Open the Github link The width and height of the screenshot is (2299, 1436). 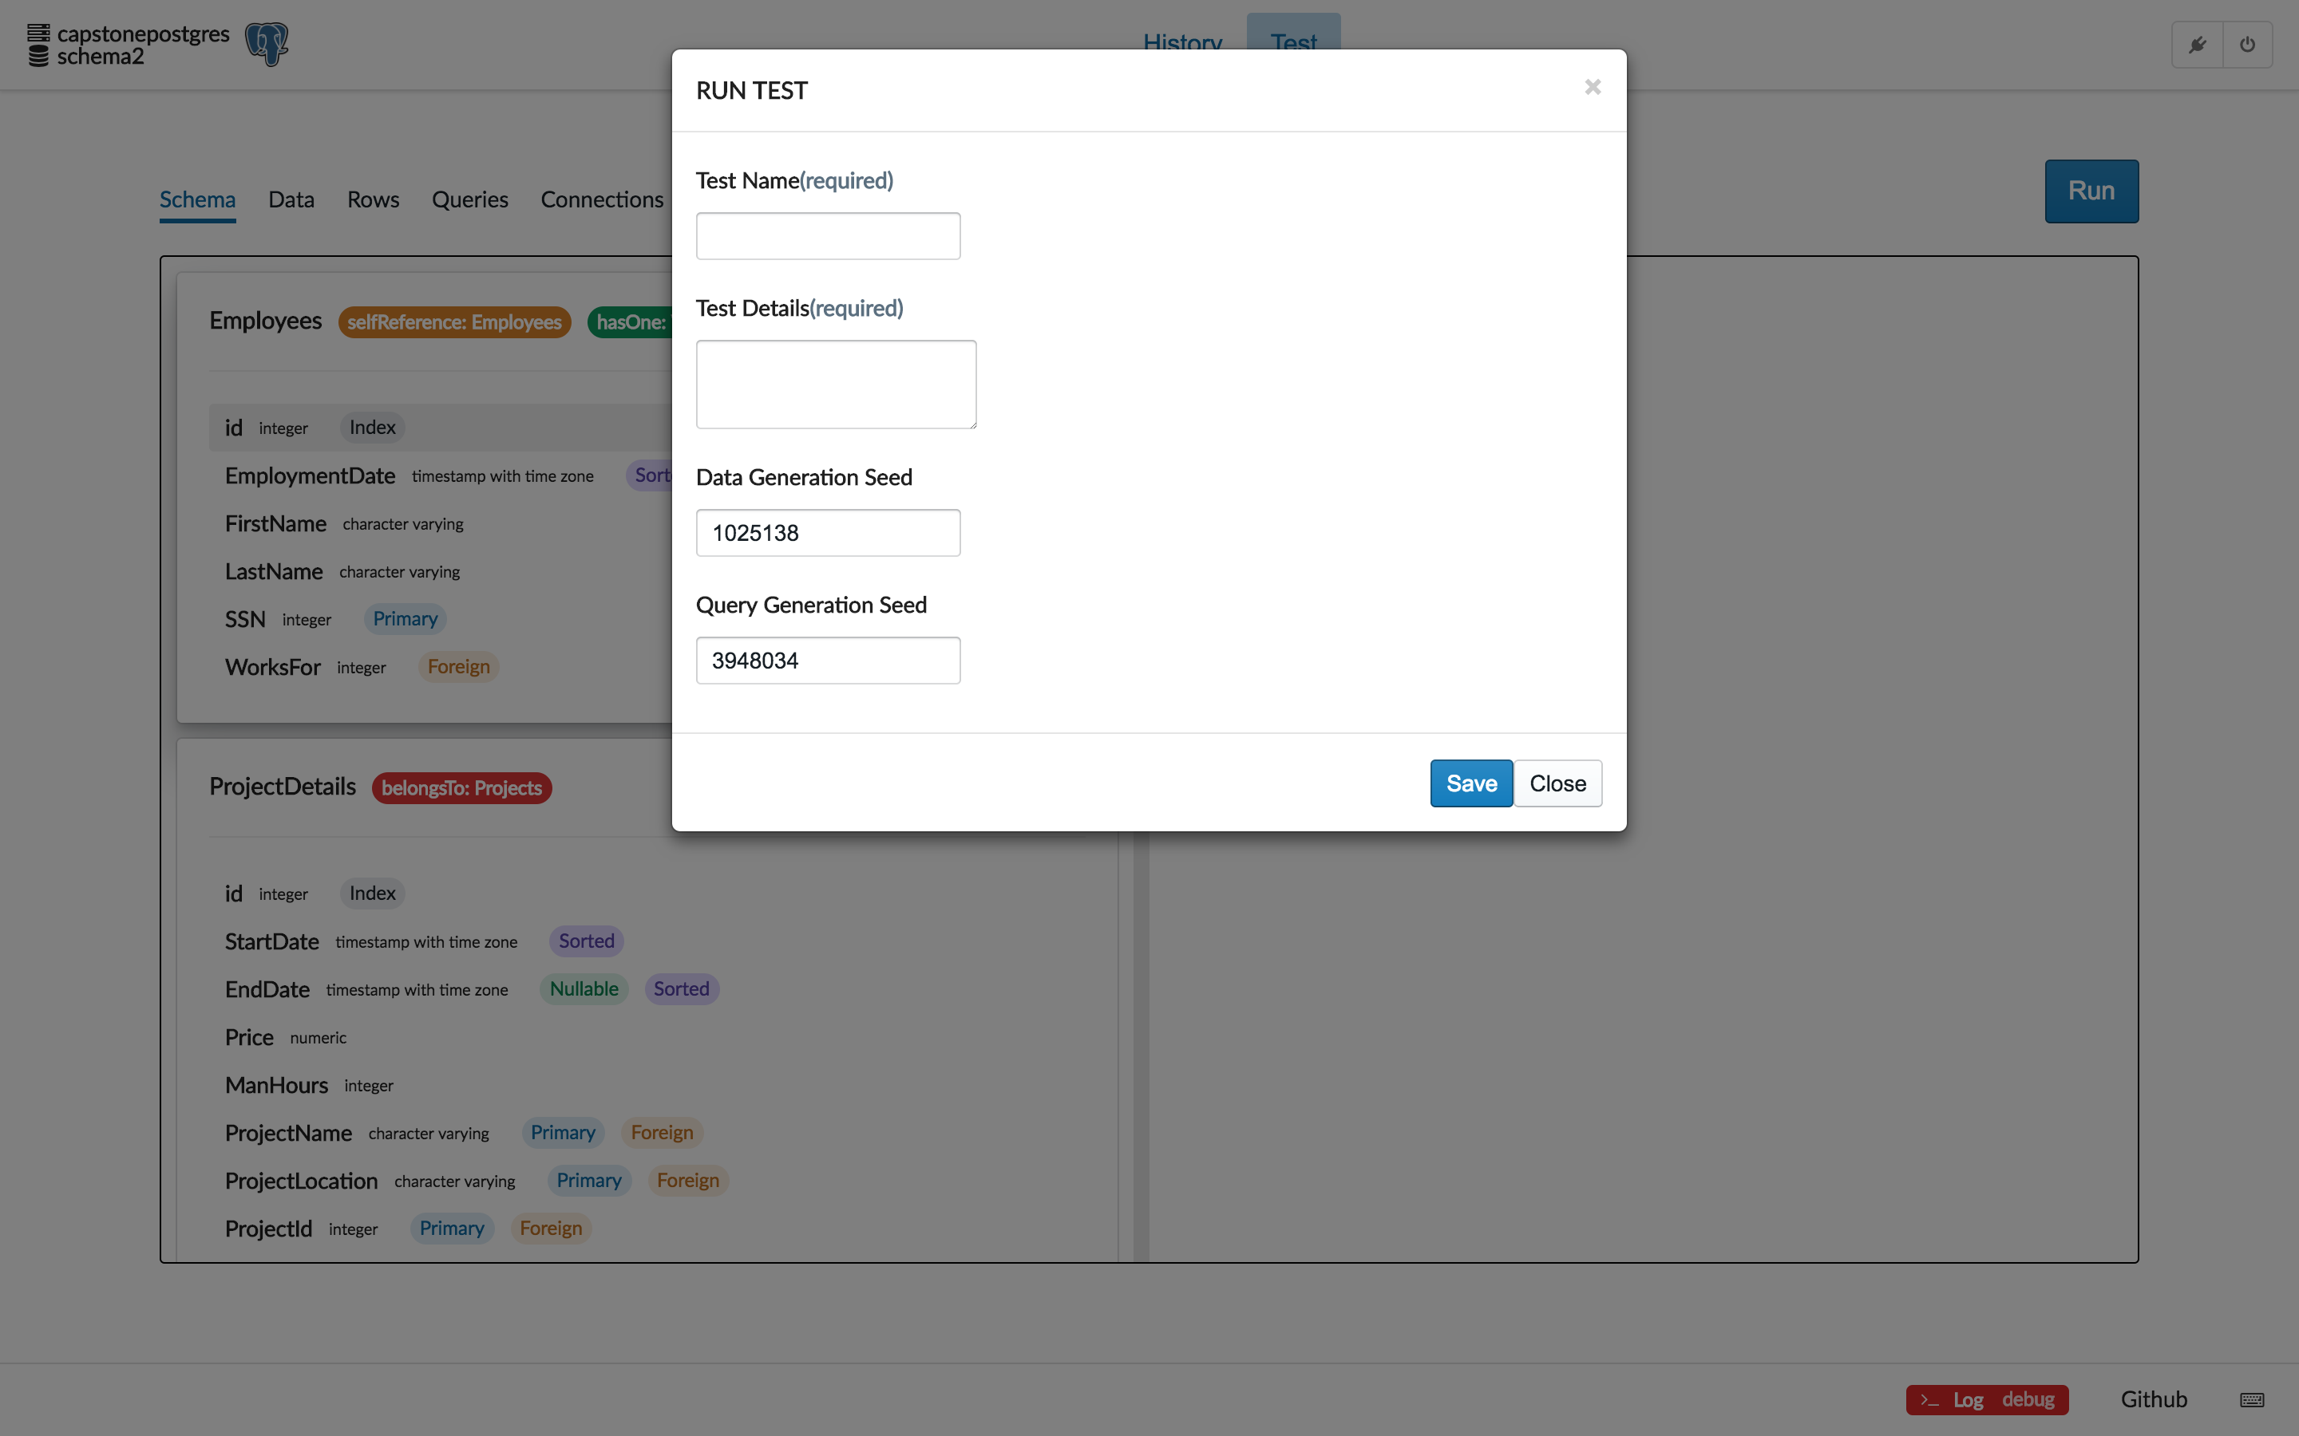point(2154,1399)
